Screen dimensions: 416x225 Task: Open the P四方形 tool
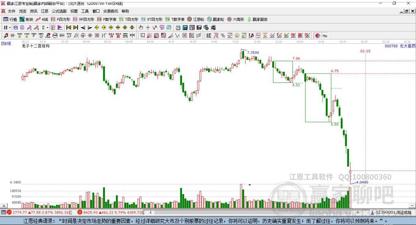click(61, 19)
